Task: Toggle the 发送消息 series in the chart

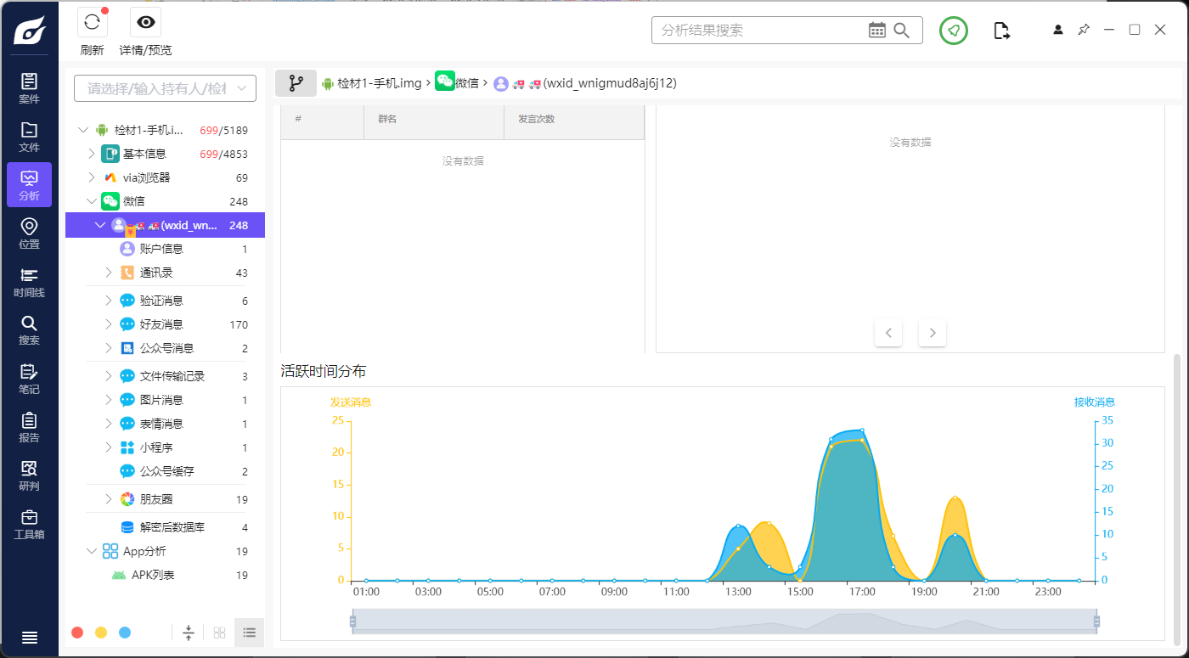Action: tap(350, 402)
